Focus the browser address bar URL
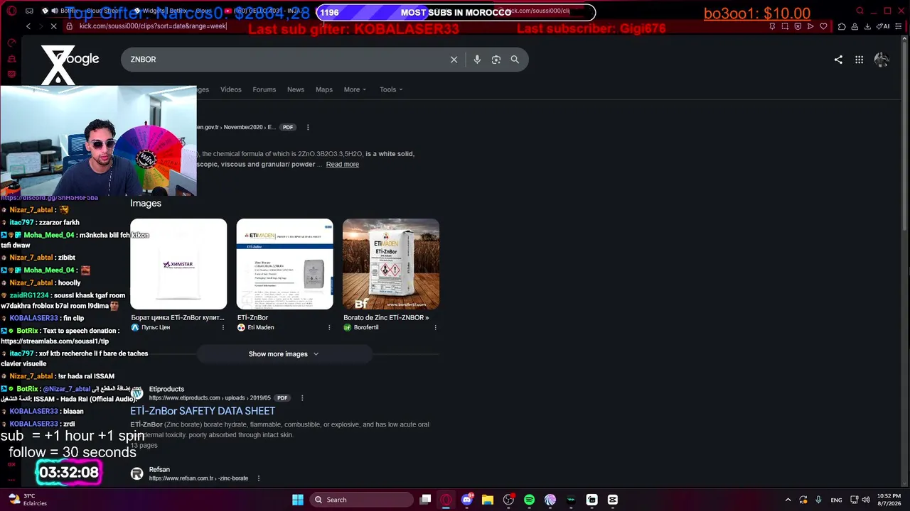Screen dimensions: 910x511 pos(153,26)
